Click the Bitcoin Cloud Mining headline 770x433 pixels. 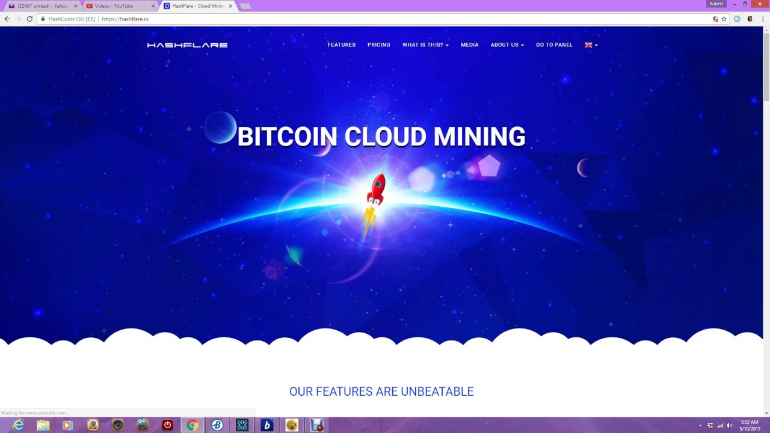coord(381,137)
